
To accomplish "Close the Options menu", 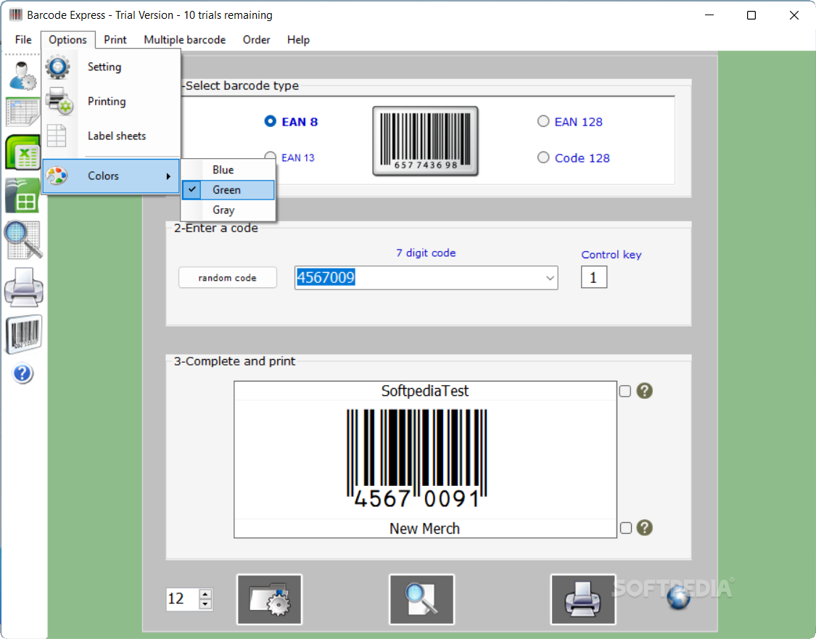I will pos(67,40).
